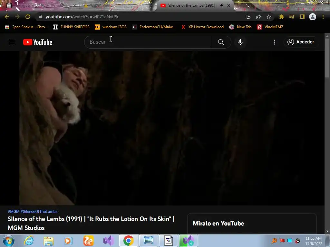Open UC Browser from the taskbar
Image resolution: width=330 pixels, height=247 pixels.
click(x=88, y=241)
